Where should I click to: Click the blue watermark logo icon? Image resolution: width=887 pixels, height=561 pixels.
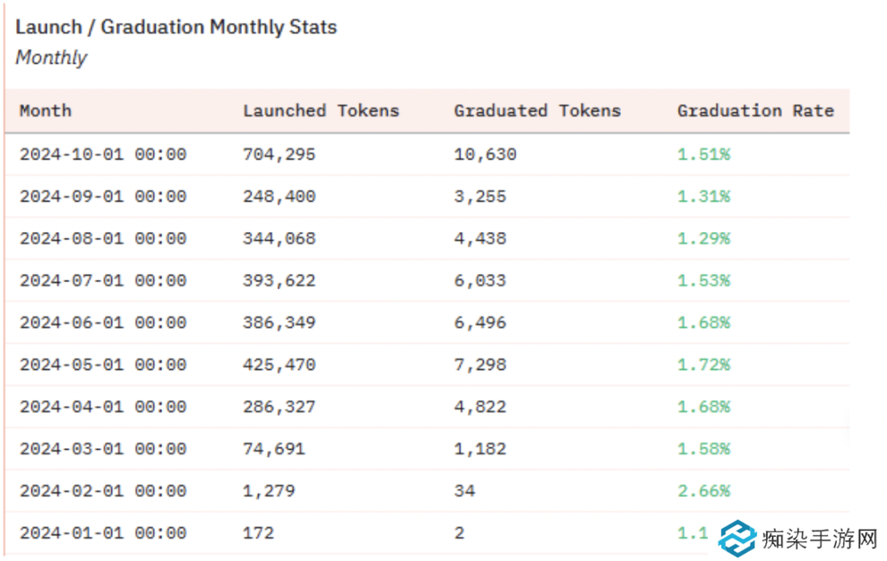pos(738,539)
